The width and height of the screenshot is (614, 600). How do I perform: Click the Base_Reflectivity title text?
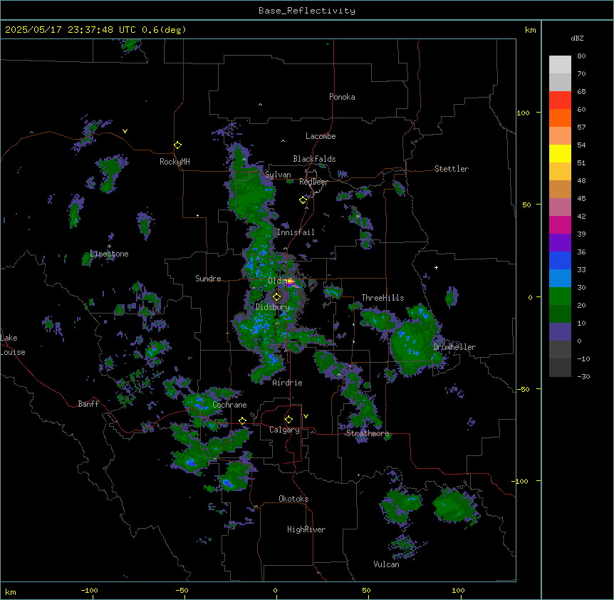point(307,11)
